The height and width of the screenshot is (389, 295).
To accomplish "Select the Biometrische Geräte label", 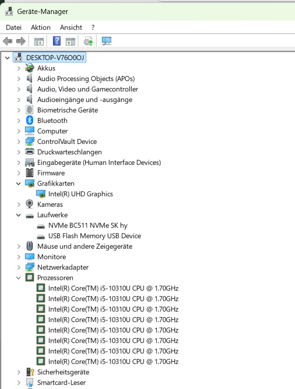I will pyautogui.click(x=68, y=110).
